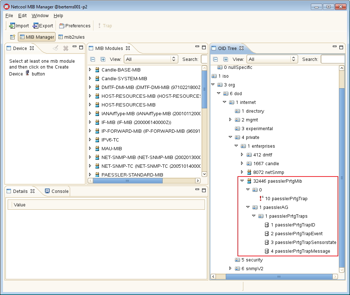
Task: Switch to the MIB Manager perspective
Action: 37,37
